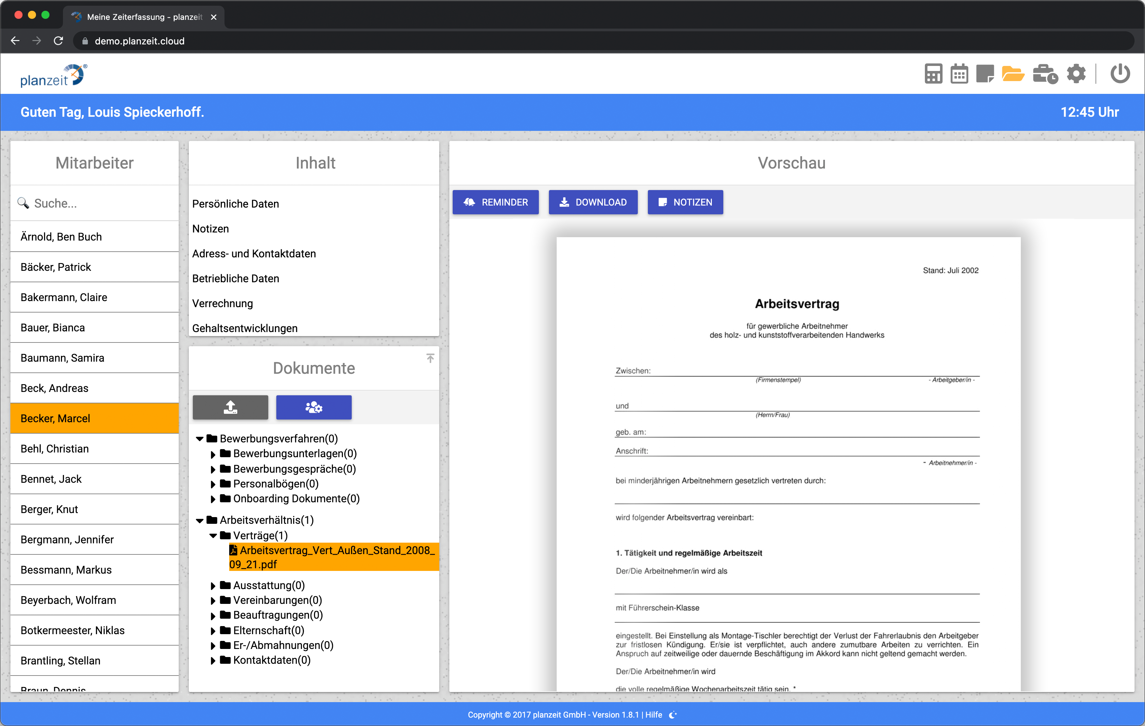Select Betriebliche Daten menu entry

[x=235, y=279]
